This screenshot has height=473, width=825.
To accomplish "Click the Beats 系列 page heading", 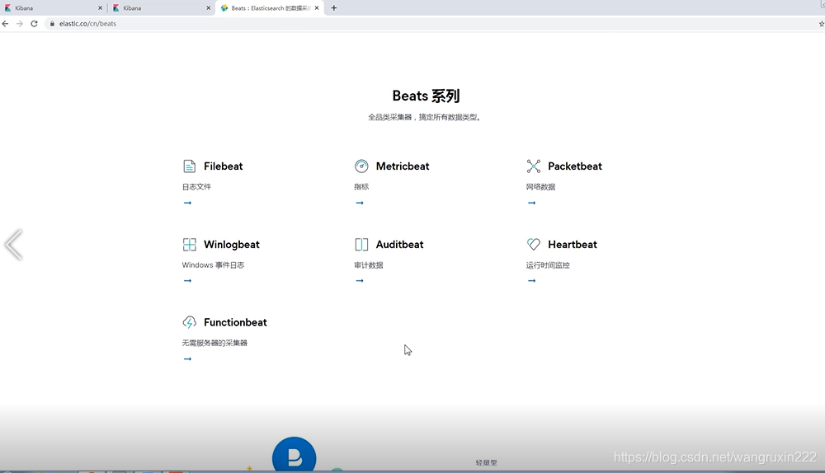I will coord(427,96).
